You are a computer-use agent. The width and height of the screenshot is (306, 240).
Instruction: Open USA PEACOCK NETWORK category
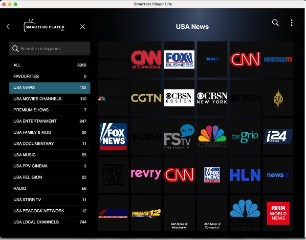pos(50,211)
